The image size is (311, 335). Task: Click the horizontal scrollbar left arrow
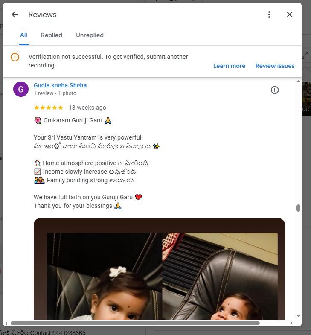[6, 323]
